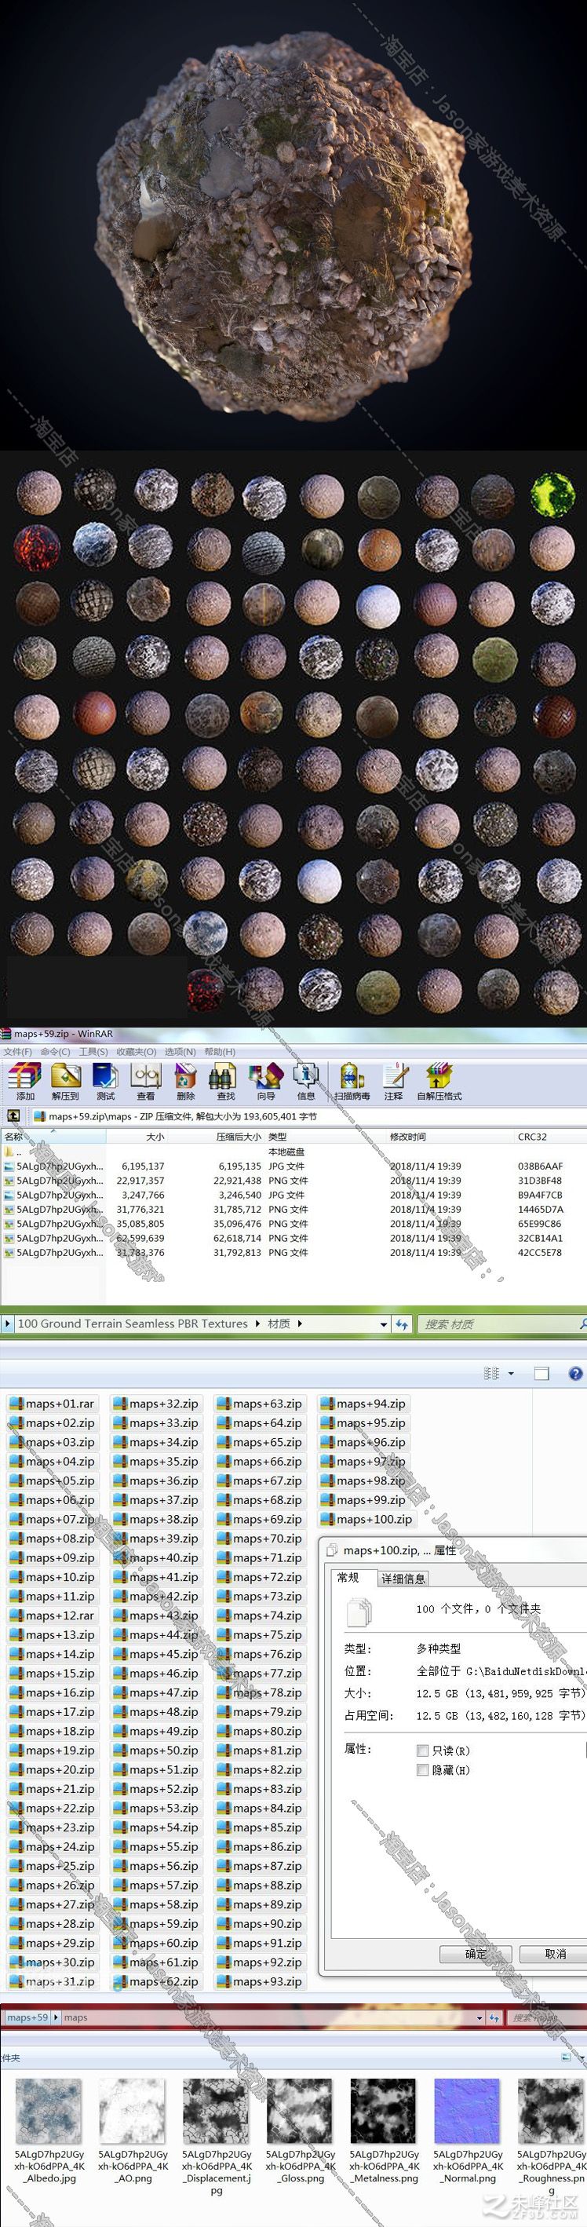Click the 确定 button in properties dialog
The image size is (587, 2227).
pyautogui.click(x=476, y=1953)
